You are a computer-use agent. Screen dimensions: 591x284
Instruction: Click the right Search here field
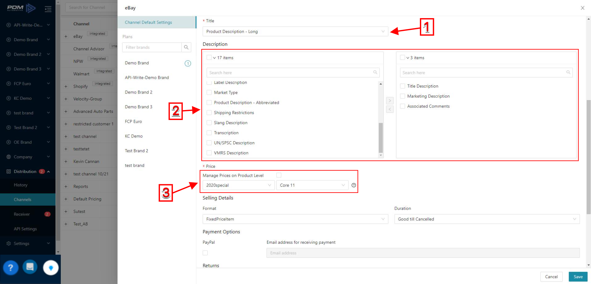[486, 73]
